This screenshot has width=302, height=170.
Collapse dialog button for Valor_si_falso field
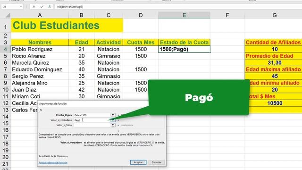coord(113,125)
